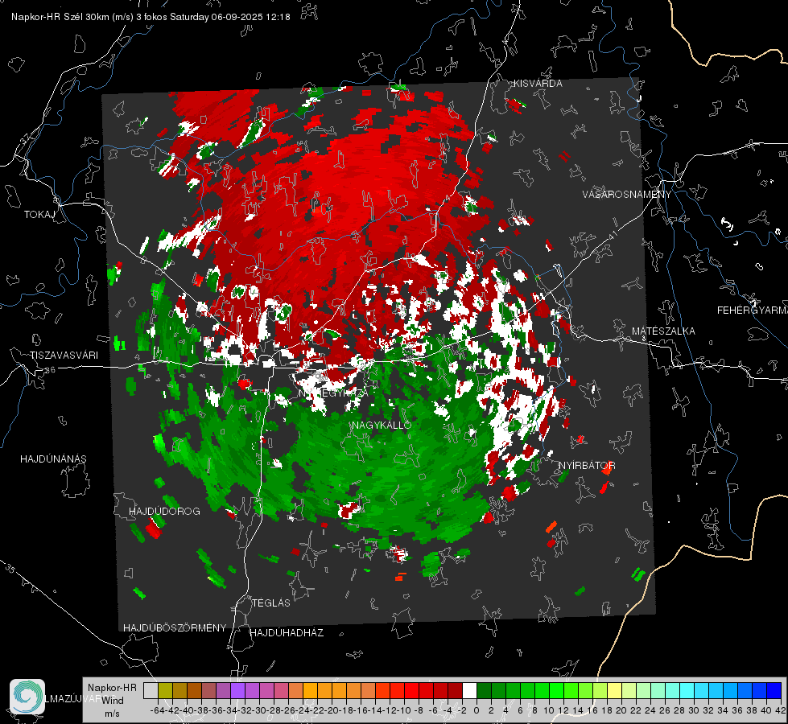Click the olive-yellow legend swatch near -64

pos(165,691)
